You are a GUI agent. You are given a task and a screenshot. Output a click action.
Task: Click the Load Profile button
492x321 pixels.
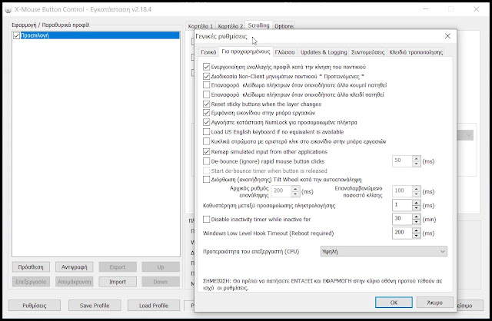[154, 306]
